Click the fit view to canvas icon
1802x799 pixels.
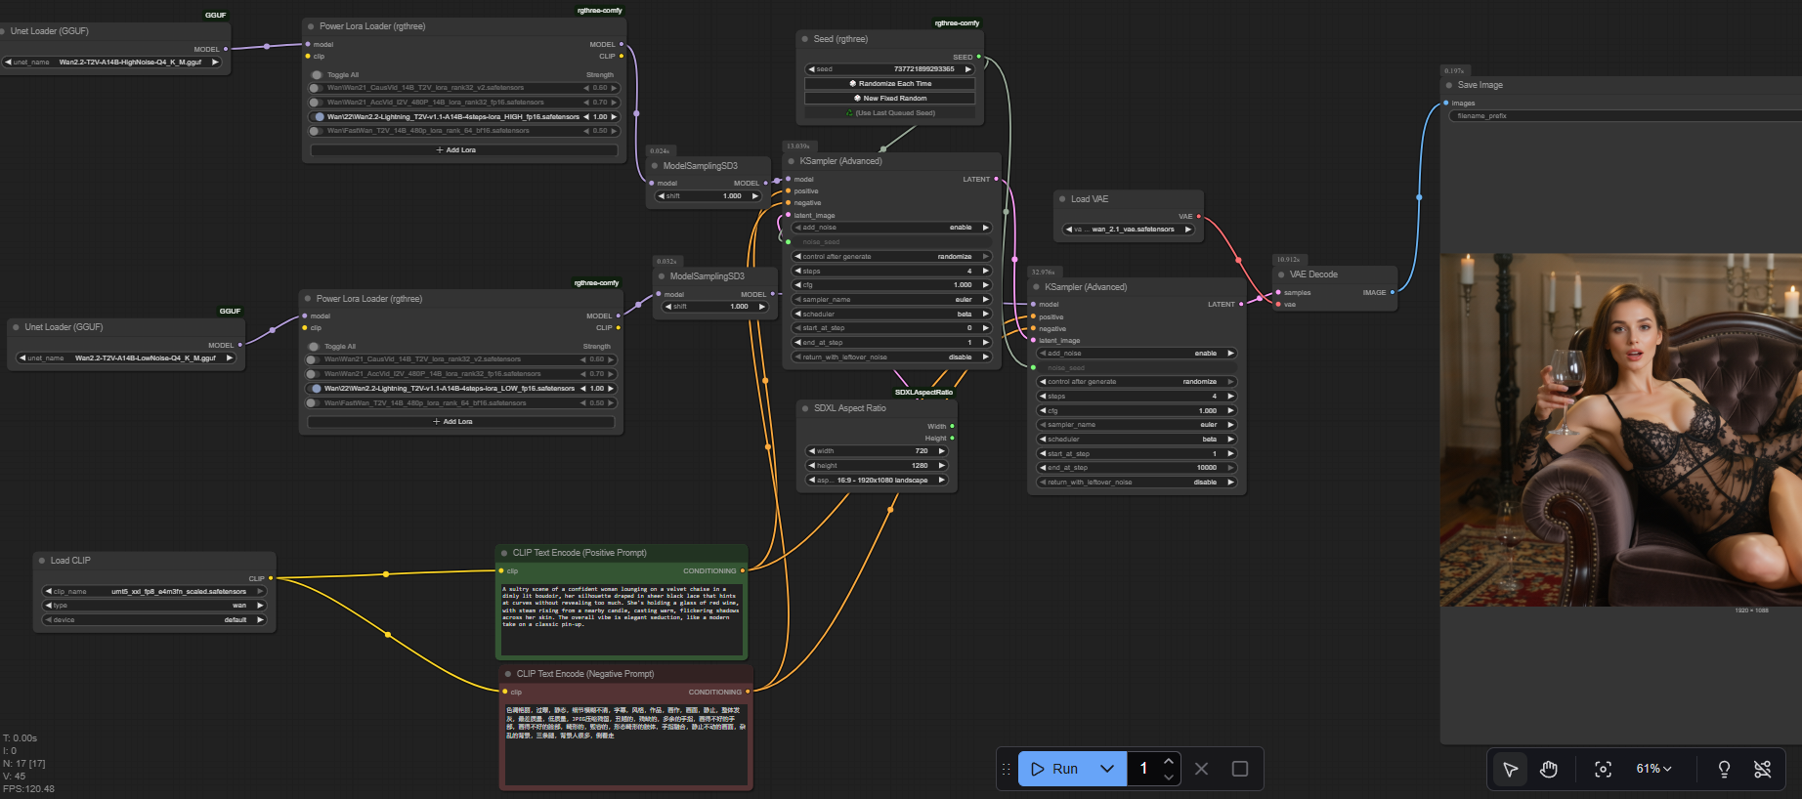[x=1603, y=769]
